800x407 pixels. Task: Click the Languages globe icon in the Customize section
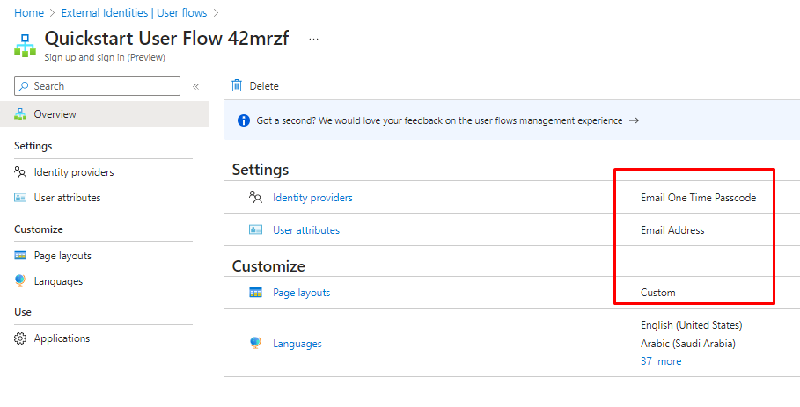[x=255, y=344]
